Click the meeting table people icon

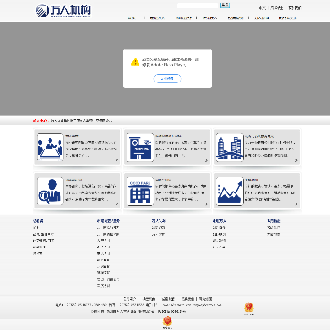50,148
